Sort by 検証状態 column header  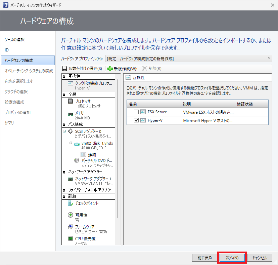251,104
